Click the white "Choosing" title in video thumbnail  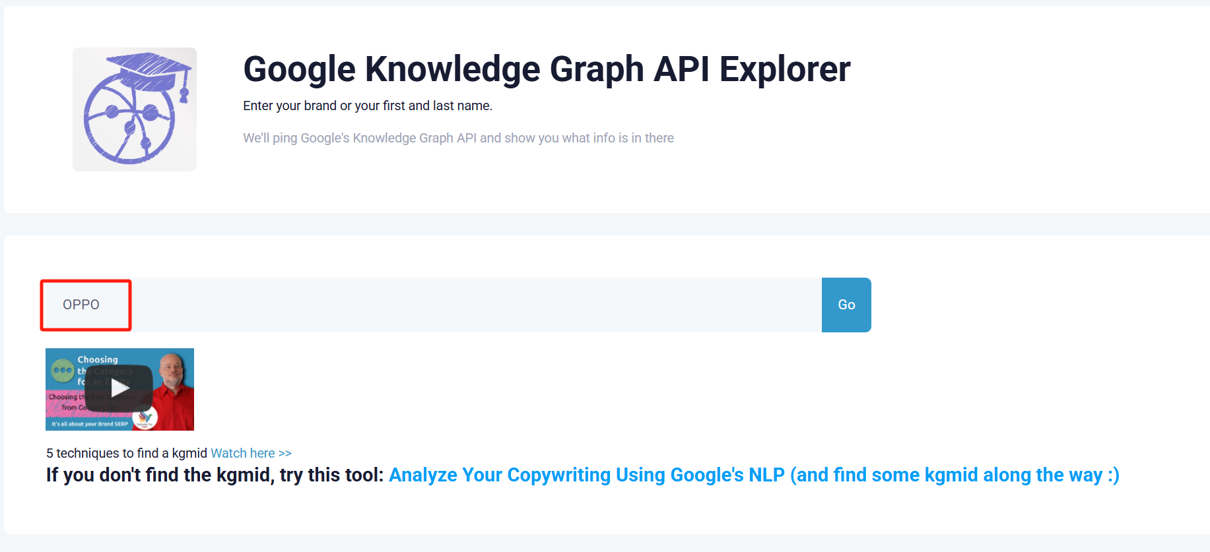pyautogui.click(x=98, y=359)
